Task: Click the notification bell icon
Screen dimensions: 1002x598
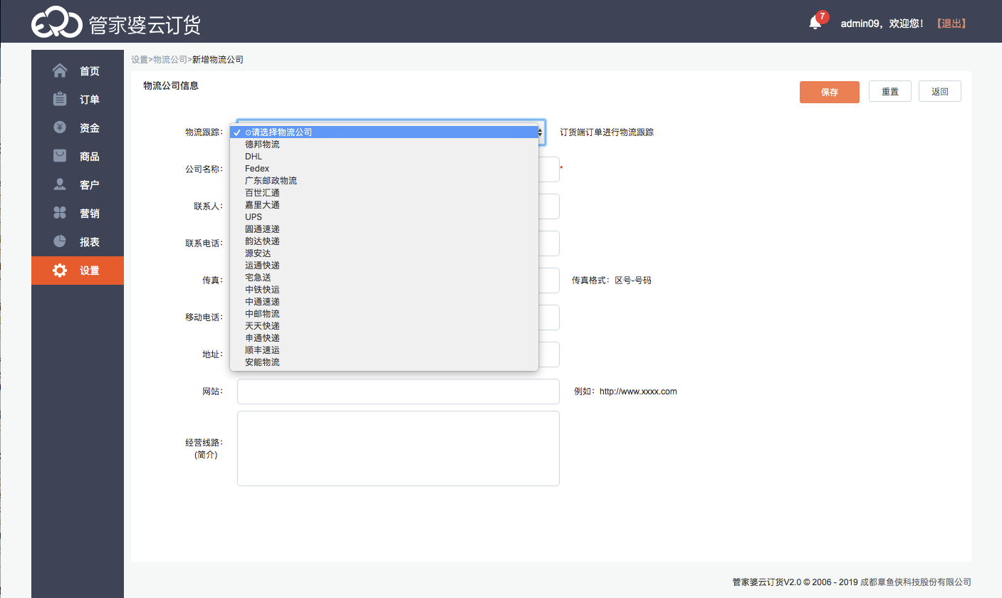Action: [x=815, y=23]
